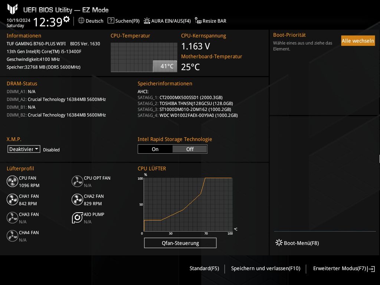Screen dimensions: 380x285
Task: Open Qfan-Steuerung
Action: tap(180, 243)
